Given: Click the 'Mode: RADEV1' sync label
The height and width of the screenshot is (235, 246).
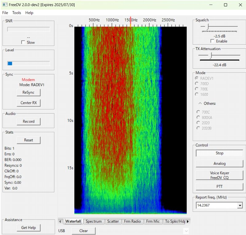Looking at the screenshot, I should click(x=32, y=85).
